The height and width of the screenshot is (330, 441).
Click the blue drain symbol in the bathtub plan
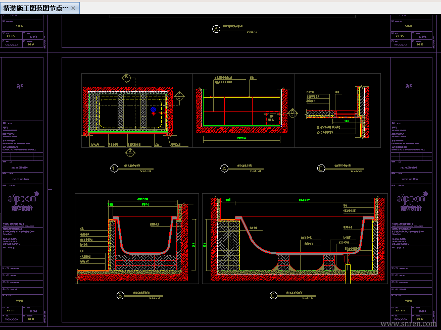coord(153,109)
